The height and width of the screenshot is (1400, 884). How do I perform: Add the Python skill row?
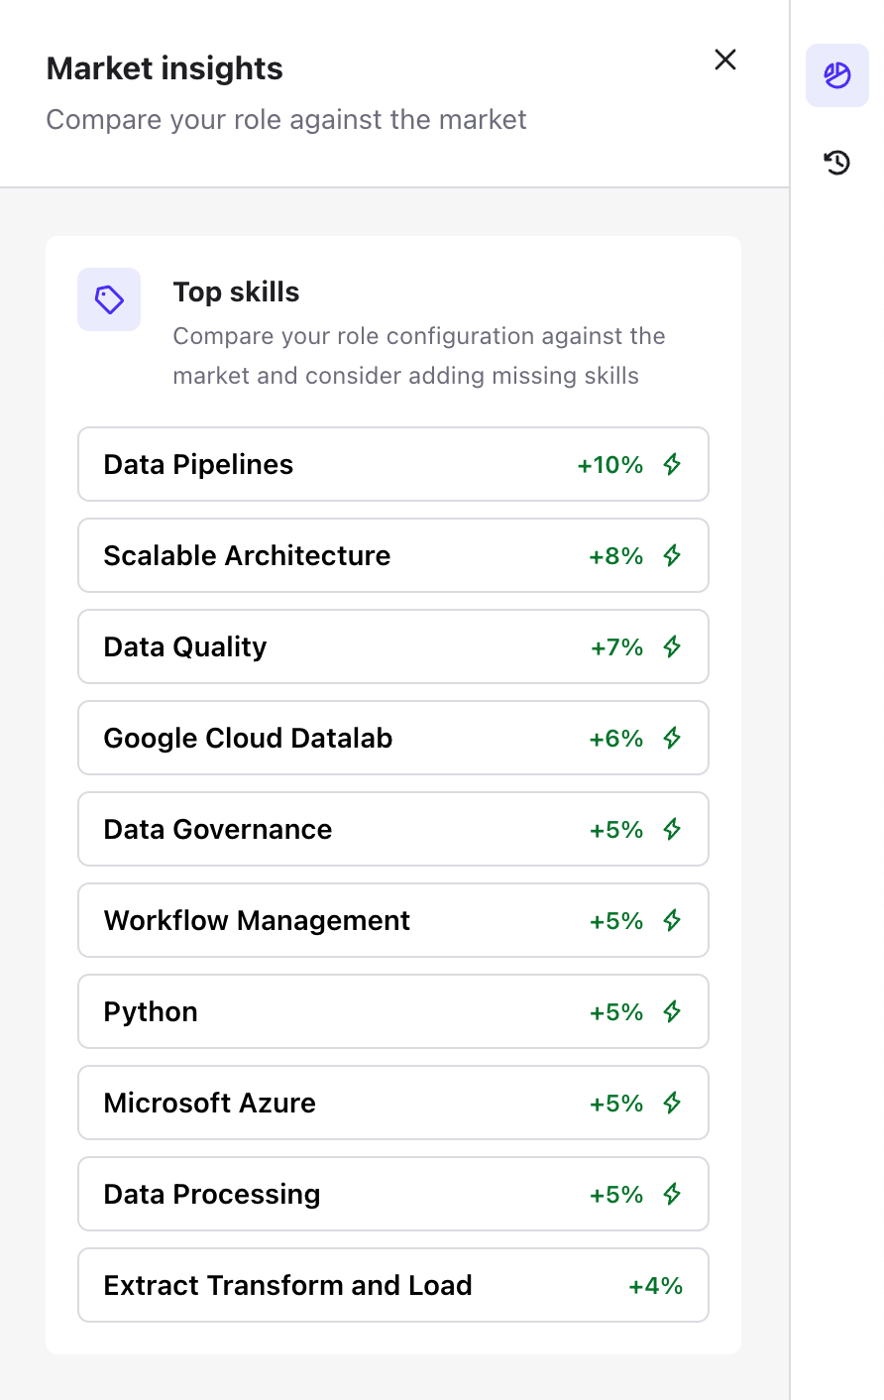click(x=393, y=1011)
